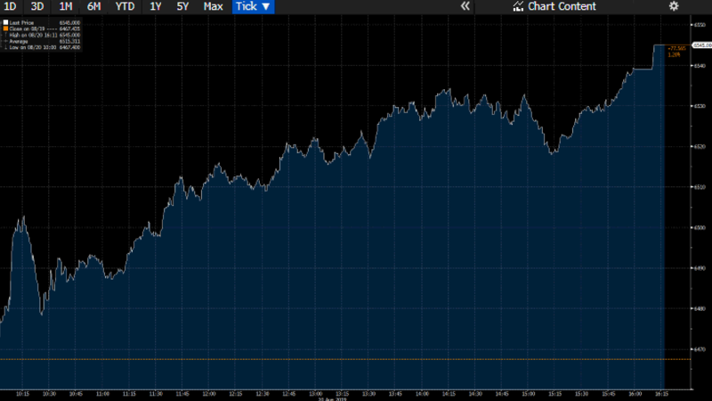This screenshot has width=712, height=401.
Task: Collapse panel with double chevron icon
Action: 465,6
